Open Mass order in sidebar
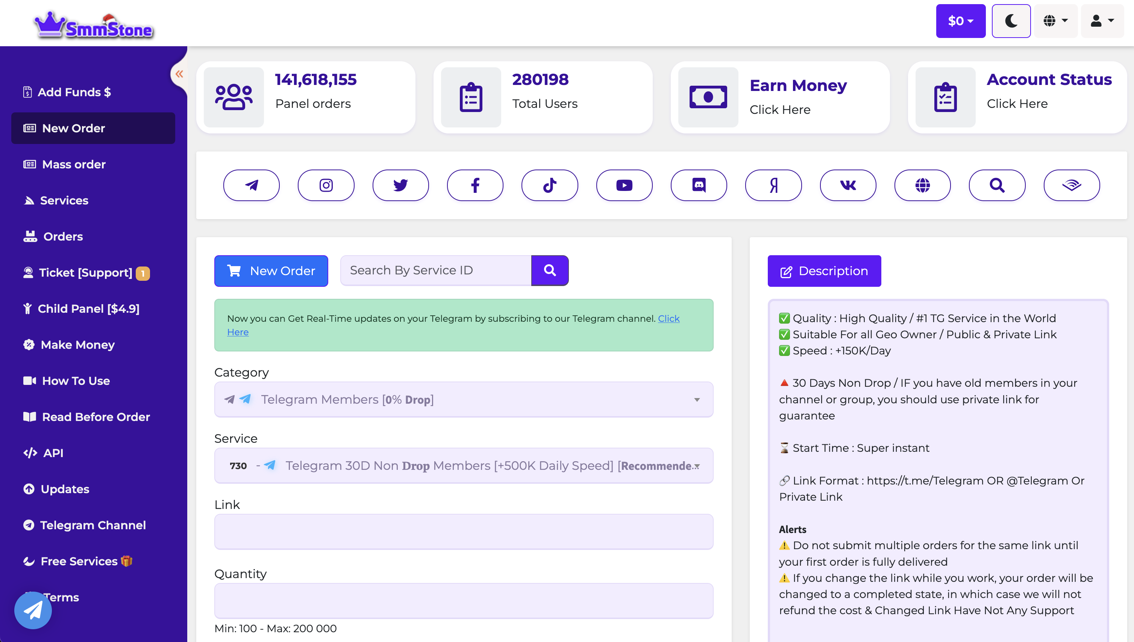 74,165
